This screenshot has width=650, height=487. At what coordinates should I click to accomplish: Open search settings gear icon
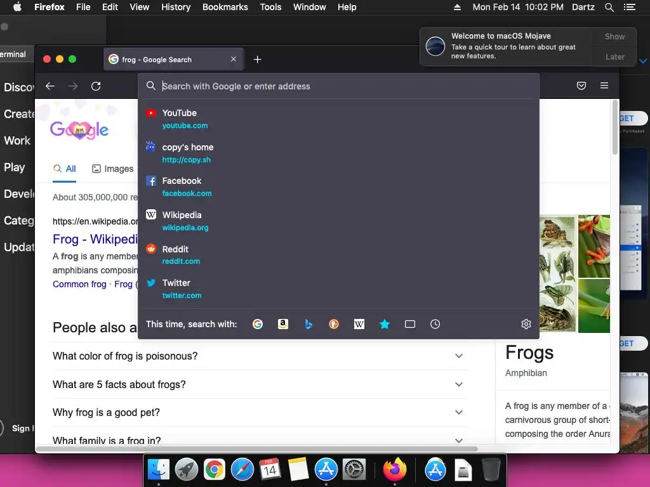click(x=526, y=324)
